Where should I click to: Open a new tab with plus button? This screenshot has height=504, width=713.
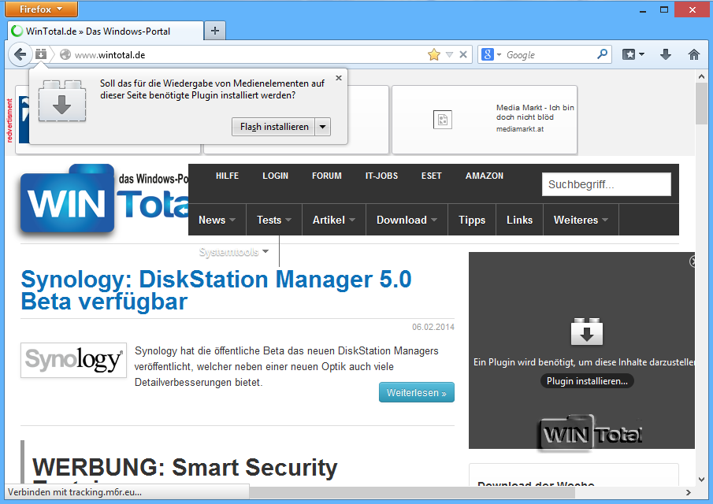pos(214,31)
